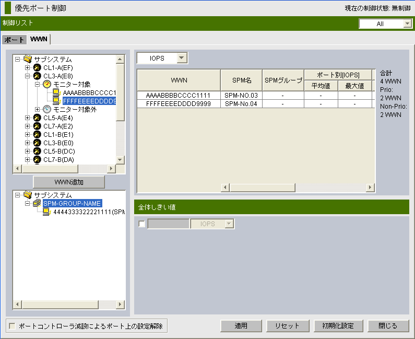
Task: Click the threshold value input field
Action: click(168, 224)
